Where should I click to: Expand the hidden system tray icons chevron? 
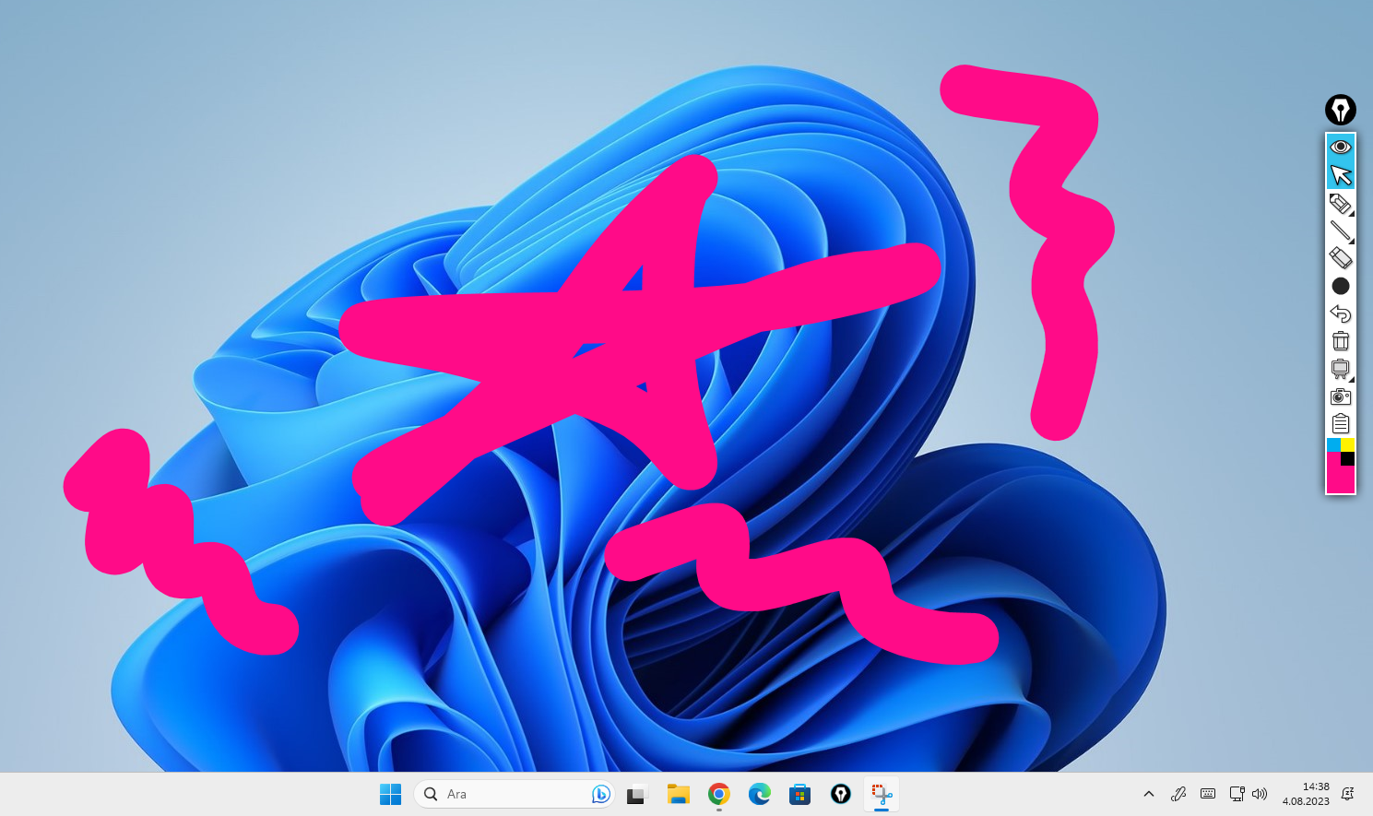point(1149,794)
